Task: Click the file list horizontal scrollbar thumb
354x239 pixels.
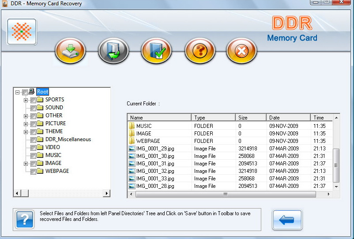Action: click(x=225, y=194)
